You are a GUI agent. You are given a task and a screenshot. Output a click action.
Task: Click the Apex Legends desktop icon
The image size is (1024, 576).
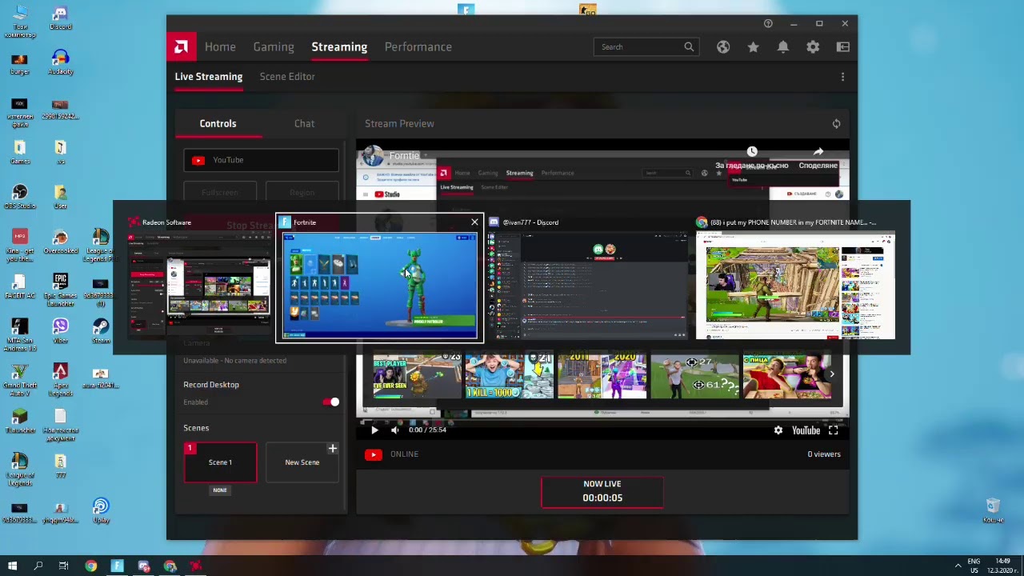pyautogui.click(x=60, y=379)
